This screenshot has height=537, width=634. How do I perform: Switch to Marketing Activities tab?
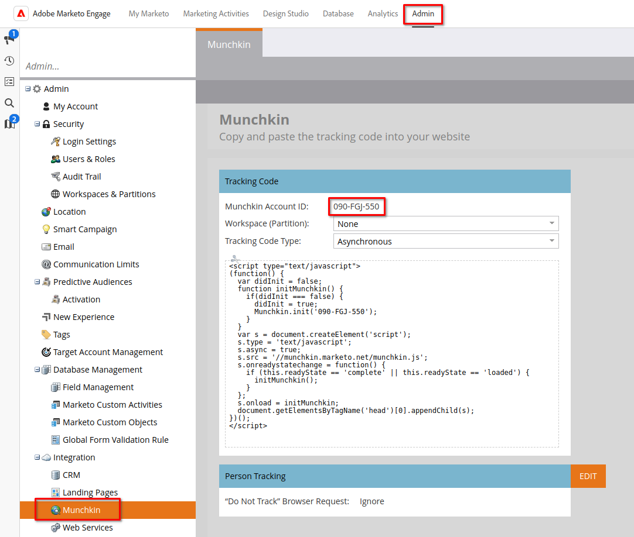[216, 13]
